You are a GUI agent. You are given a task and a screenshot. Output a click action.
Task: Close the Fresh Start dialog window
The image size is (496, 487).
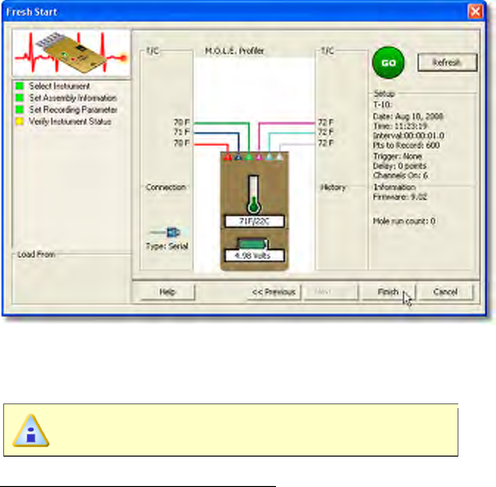475,12
